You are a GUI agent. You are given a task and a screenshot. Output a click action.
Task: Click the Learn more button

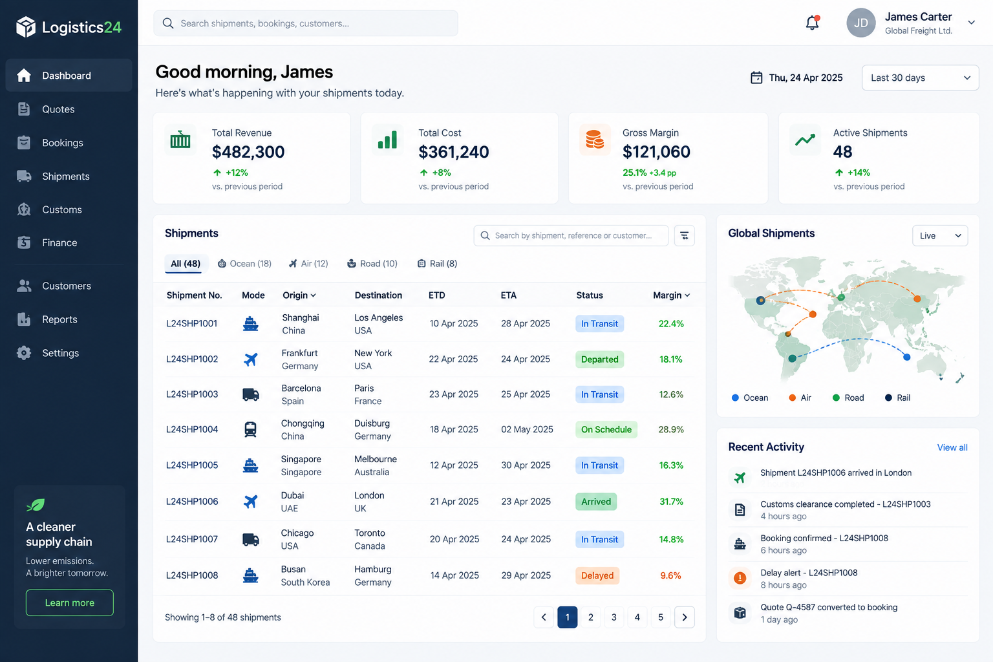70,603
